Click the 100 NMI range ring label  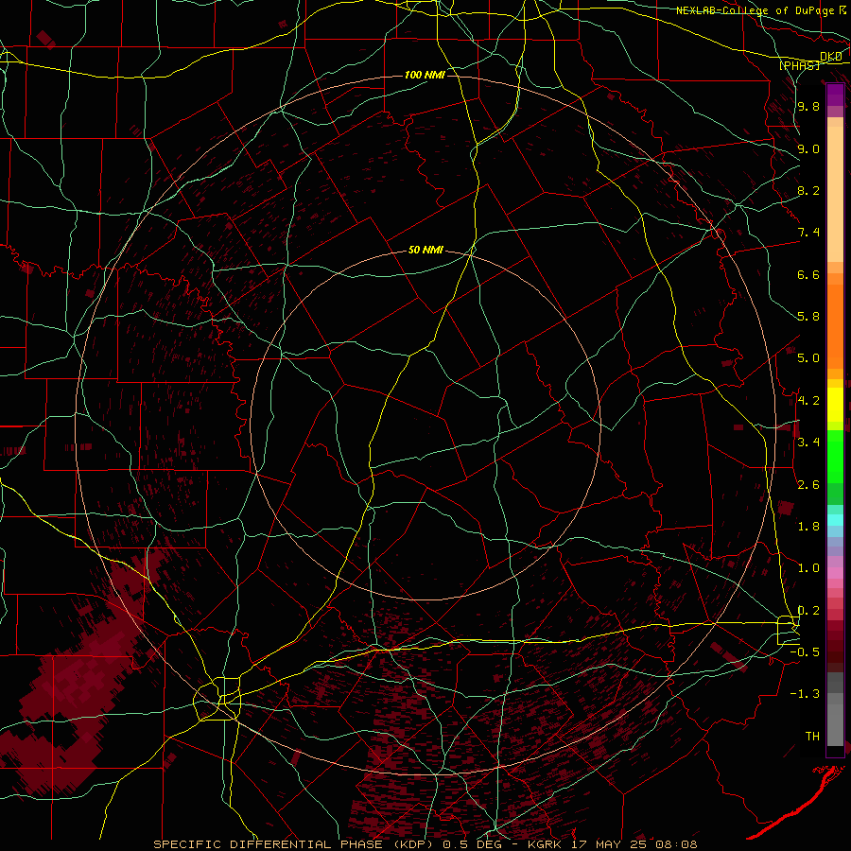(425, 75)
